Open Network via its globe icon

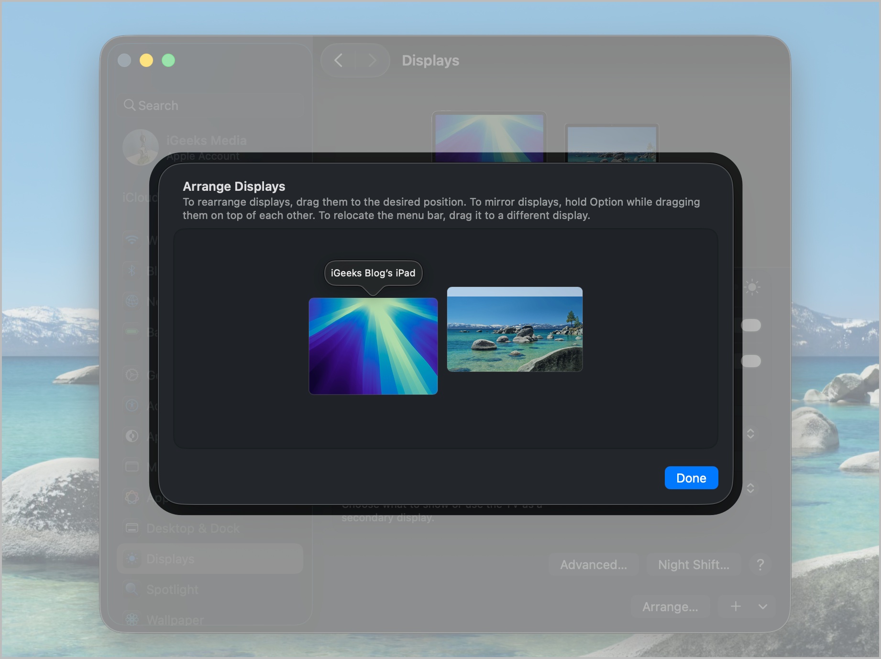point(132,301)
